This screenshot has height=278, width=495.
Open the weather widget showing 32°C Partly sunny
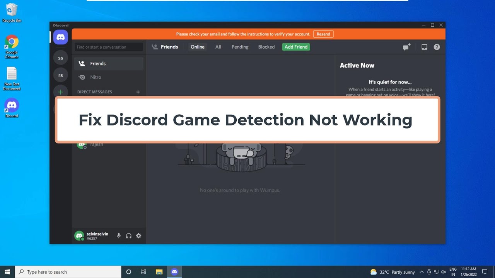point(393,272)
